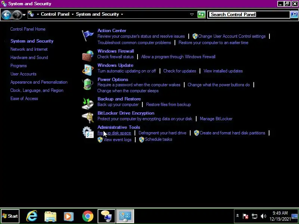
Task: Open the Windows Firewall brick wall icon
Action: click(x=88, y=56)
